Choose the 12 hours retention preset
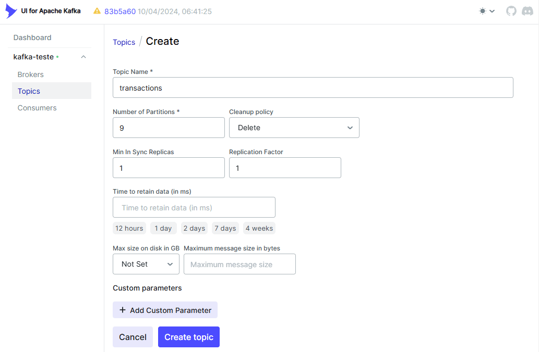The width and height of the screenshot is (539, 352). (x=129, y=228)
